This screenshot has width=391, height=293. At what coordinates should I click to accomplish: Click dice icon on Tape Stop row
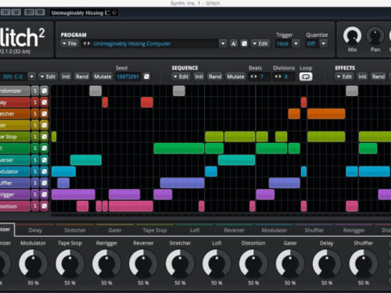coord(45,137)
